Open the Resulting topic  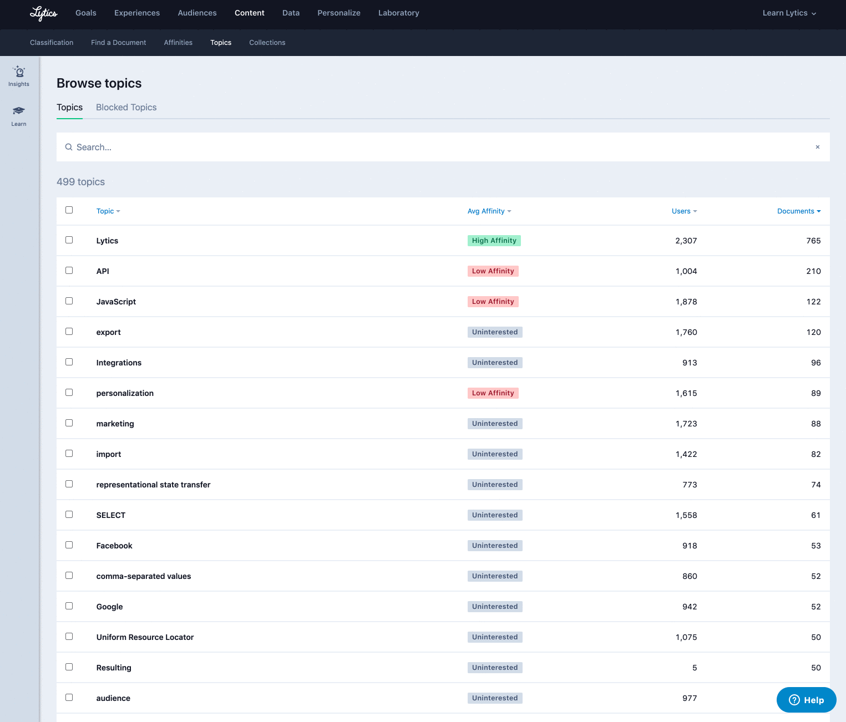[114, 668]
